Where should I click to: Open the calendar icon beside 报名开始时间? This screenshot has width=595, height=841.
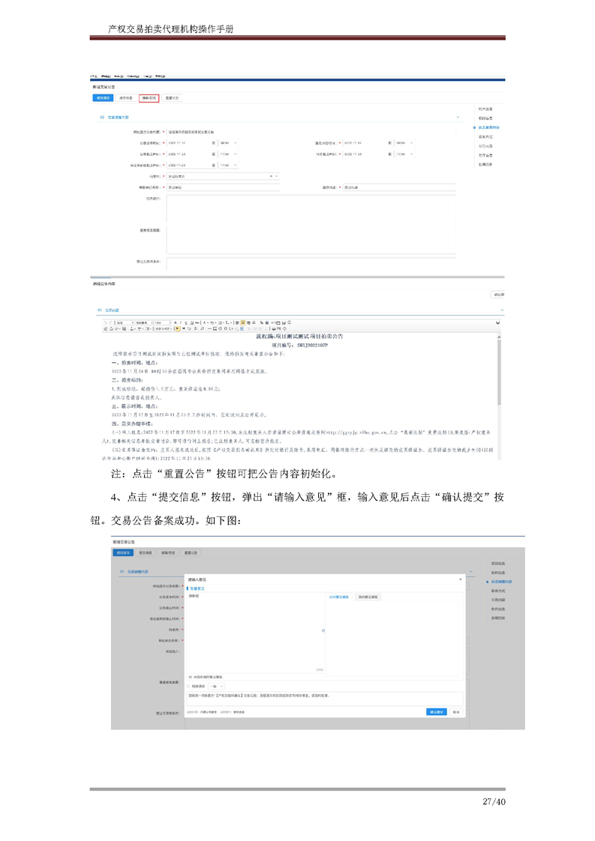coord(390,142)
